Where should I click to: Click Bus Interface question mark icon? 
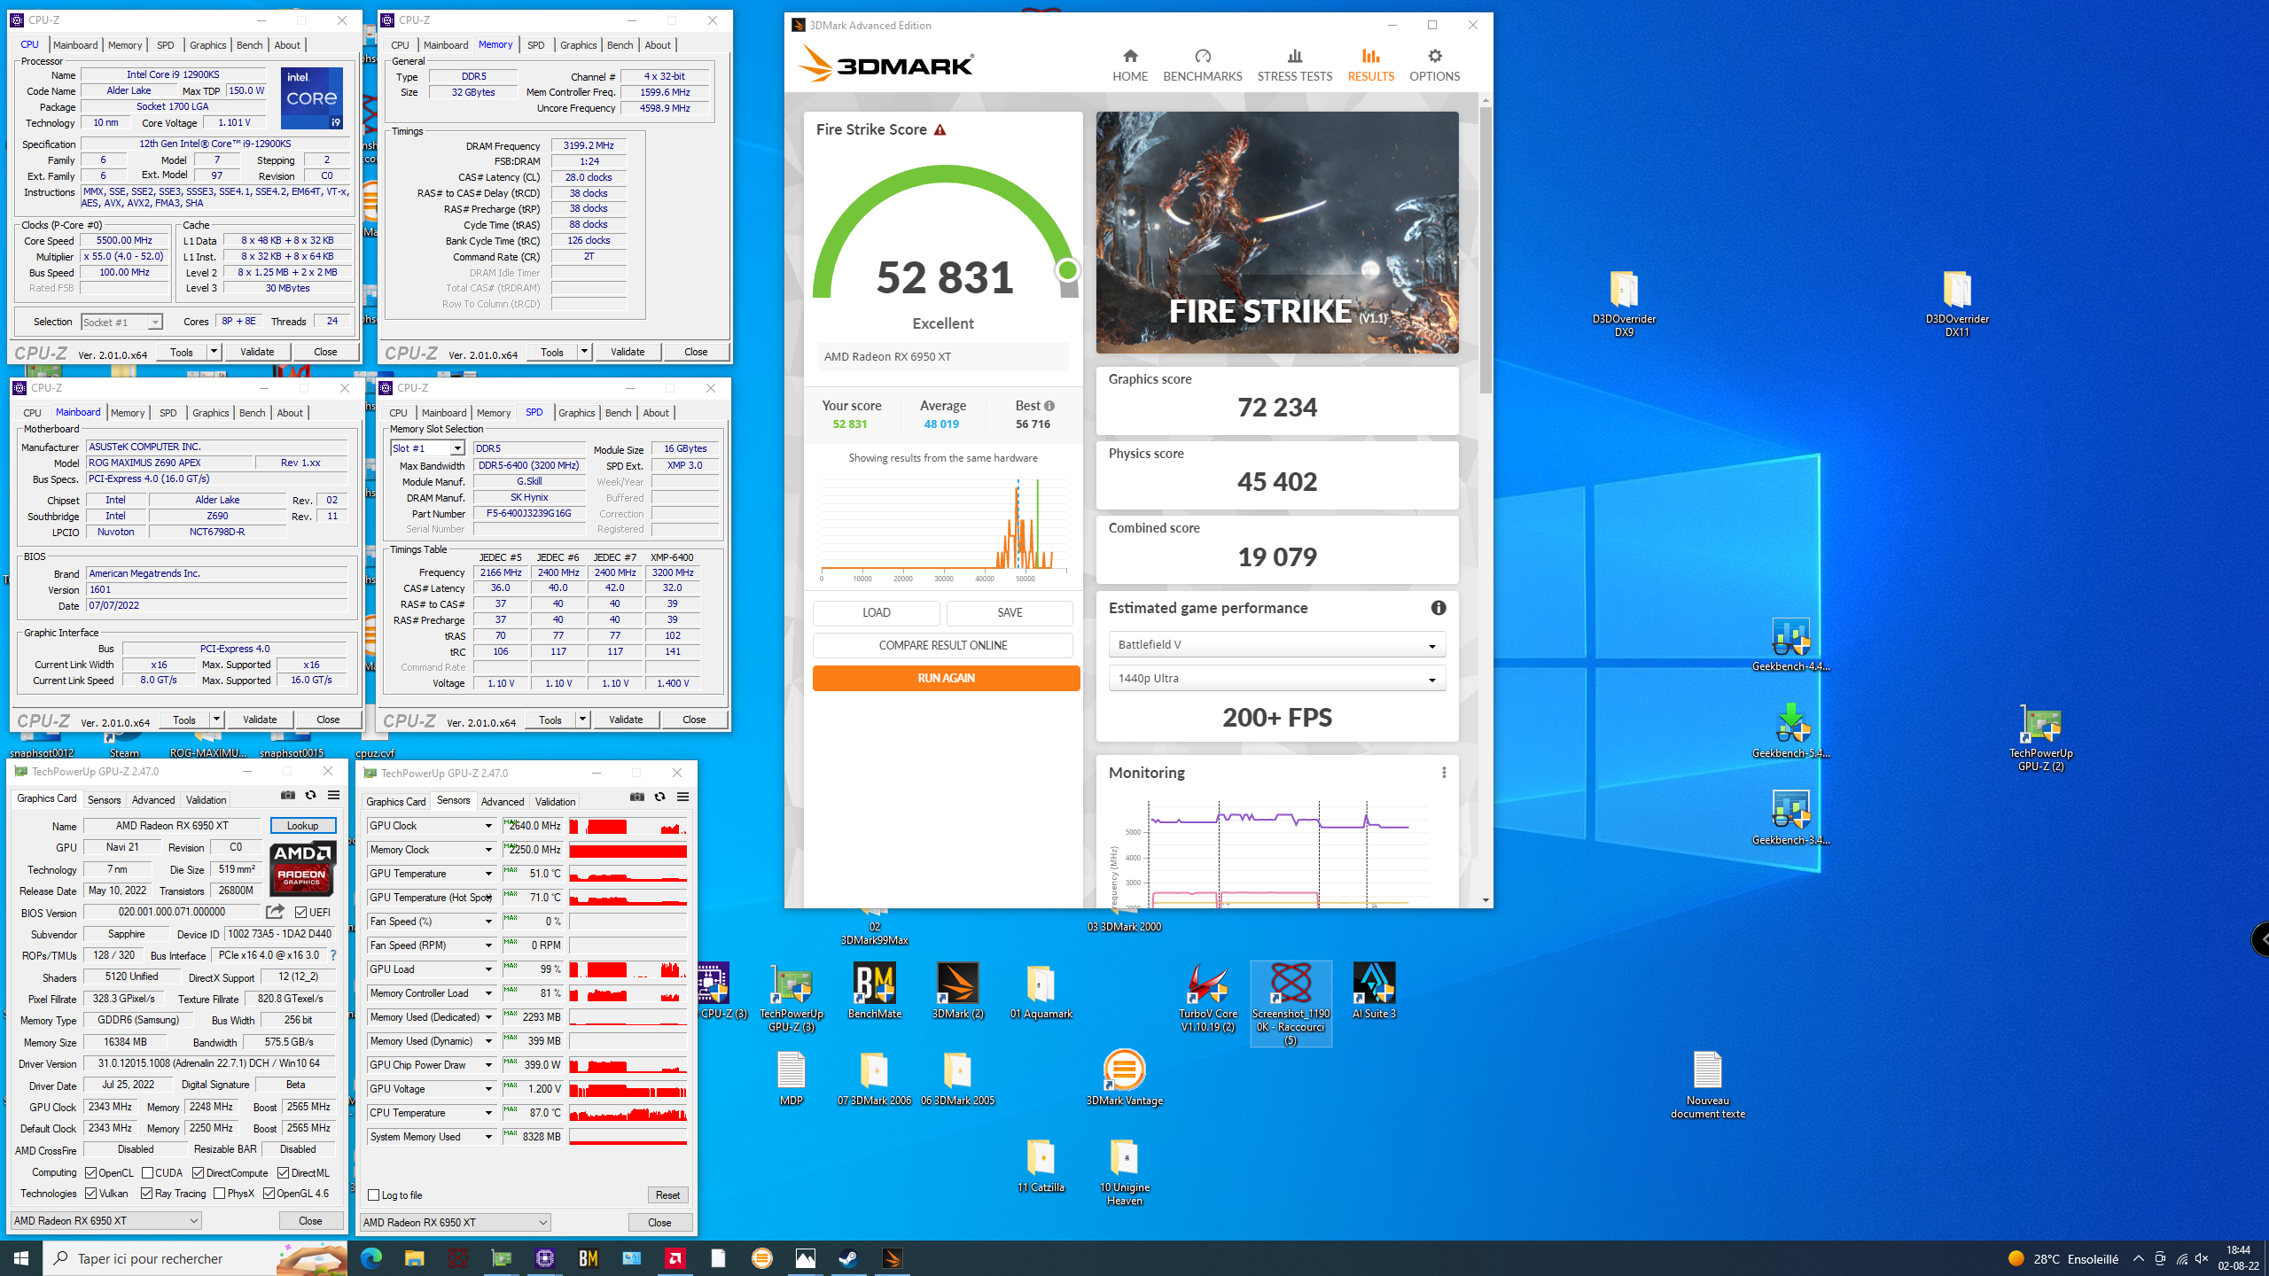tap(333, 955)
